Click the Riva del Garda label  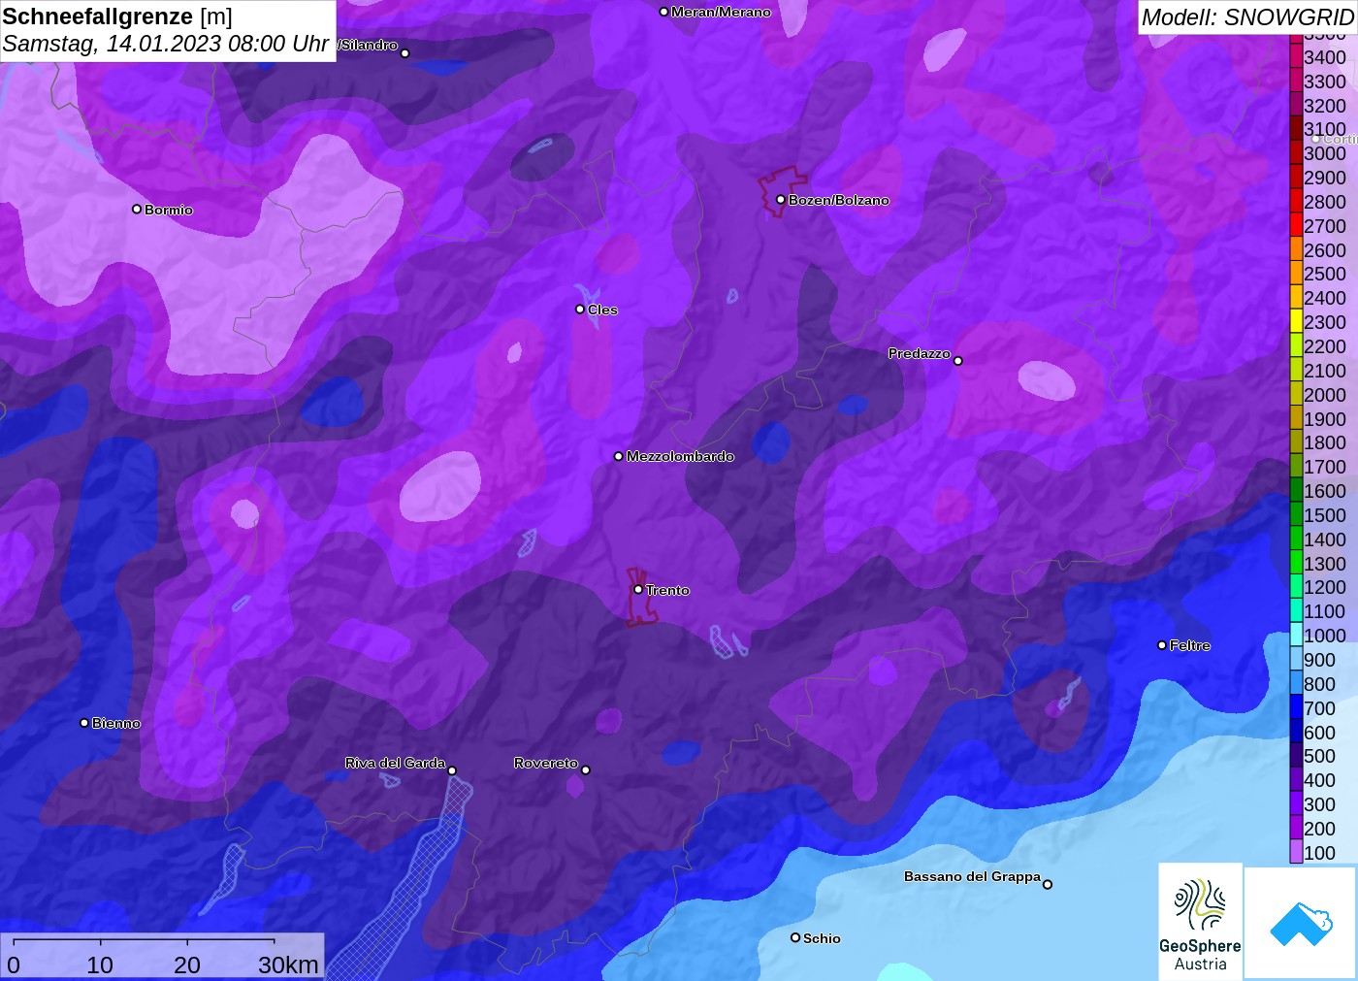click(x=395, y=763)
